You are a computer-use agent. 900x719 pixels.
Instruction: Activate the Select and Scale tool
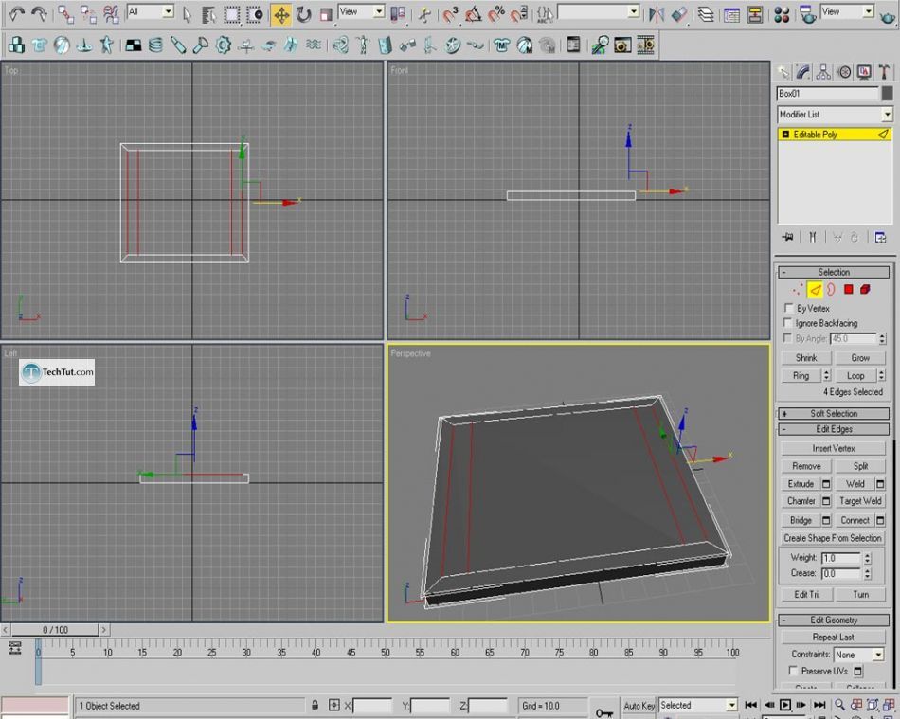(326, 15)
